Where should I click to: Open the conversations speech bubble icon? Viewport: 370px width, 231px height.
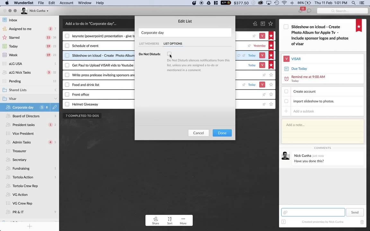click(x=309, y=11)
